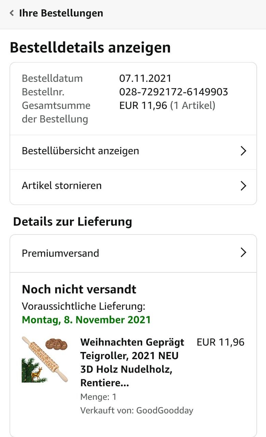Open the rolling pin product thumbnail
The width and height of the screenshot is (266, 437).
tap(45, 360)
